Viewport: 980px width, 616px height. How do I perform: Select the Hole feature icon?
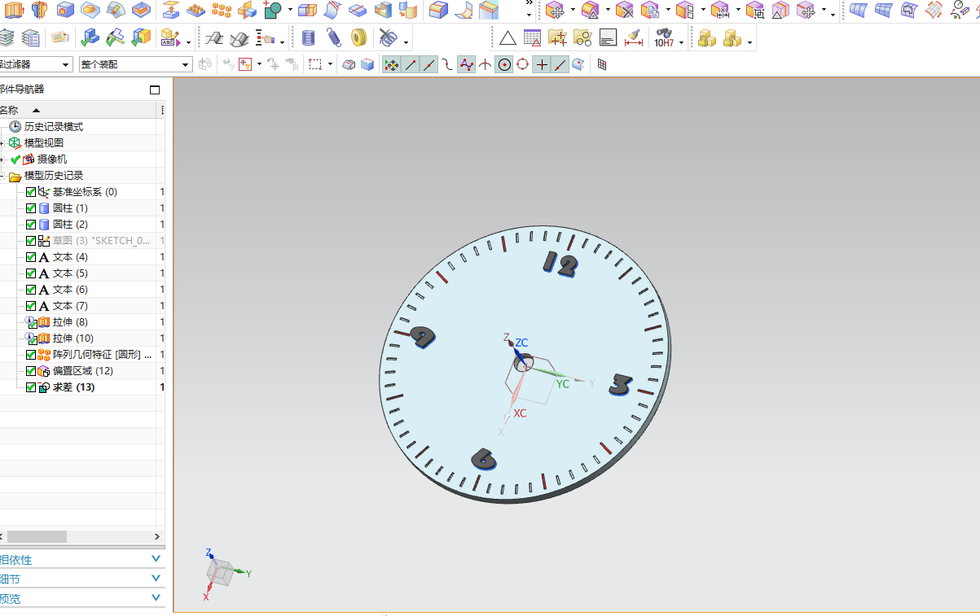tap(65, 11)
